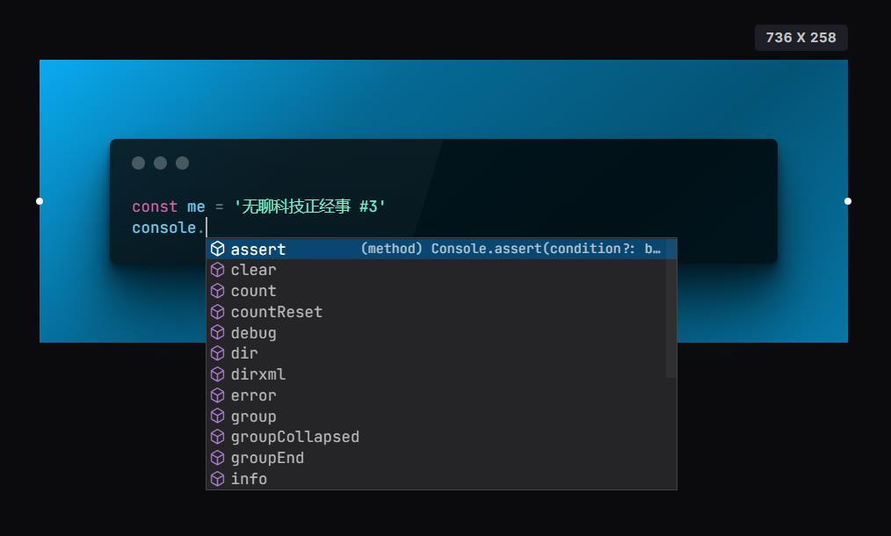891x536 pixels.
Task: Click the cube icon beside countReset
Action: tap(218, 312)
